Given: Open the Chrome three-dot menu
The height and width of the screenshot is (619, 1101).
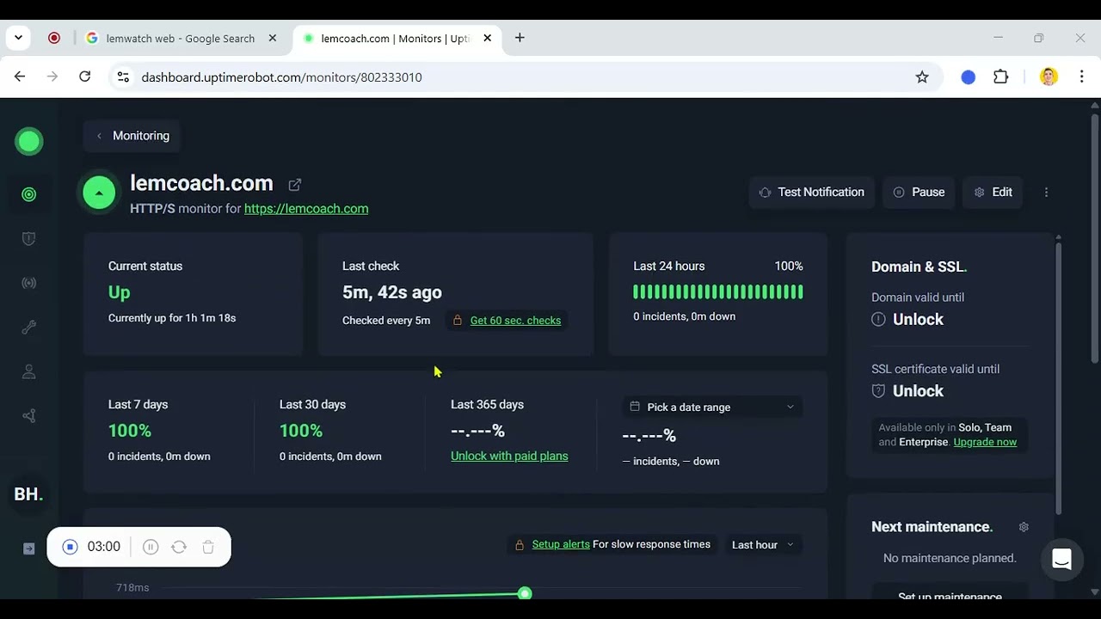Looking at the screenshot, I should point(1081,77).
